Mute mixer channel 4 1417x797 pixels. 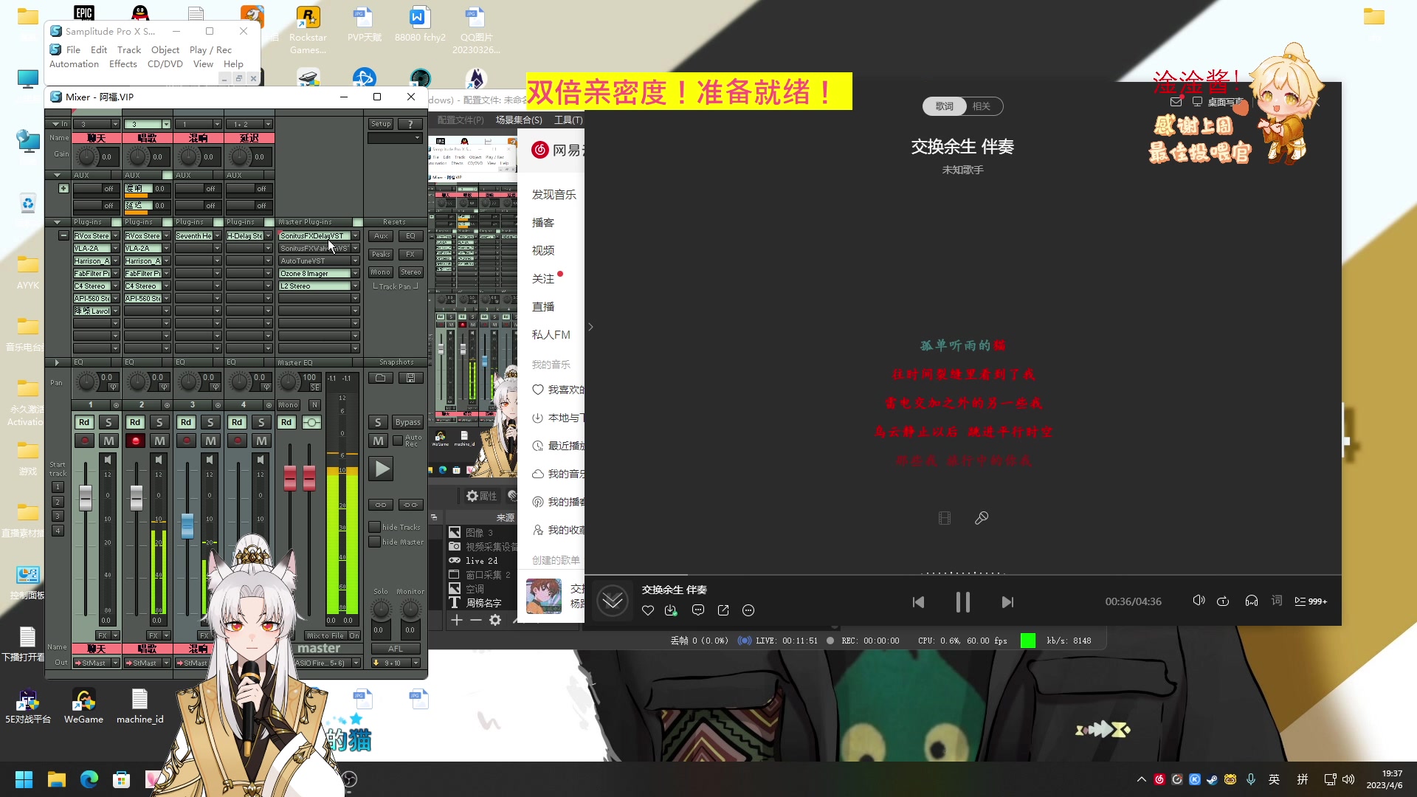pos(261,441)
